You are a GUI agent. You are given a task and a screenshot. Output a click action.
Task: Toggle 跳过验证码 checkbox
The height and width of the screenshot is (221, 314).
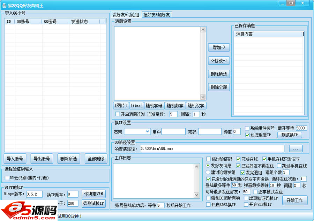point(209,159)
